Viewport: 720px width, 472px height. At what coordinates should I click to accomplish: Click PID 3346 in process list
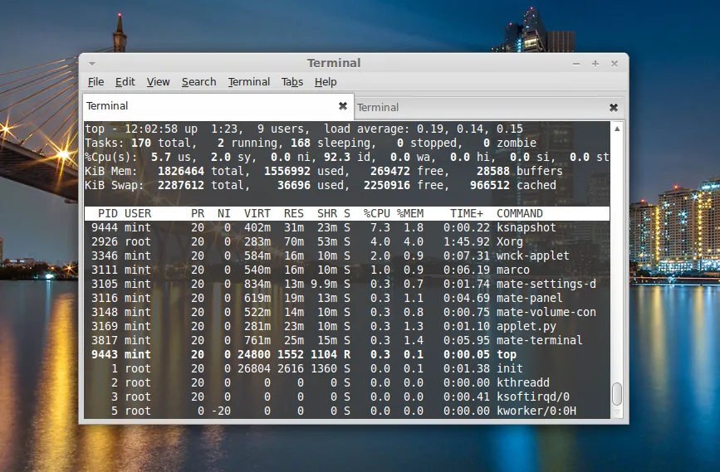click(105, 256)
